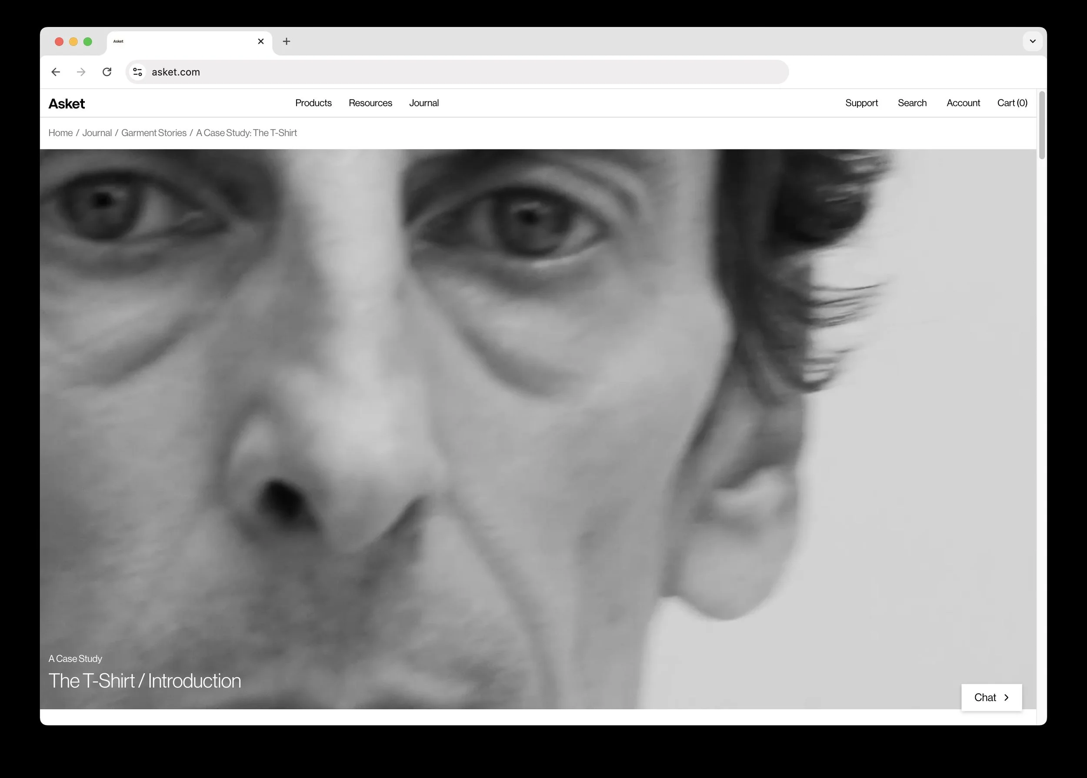The height and width of the screenshot is (778, 1087).
Task: Go to Home breadcrumb
Action: 60,133
